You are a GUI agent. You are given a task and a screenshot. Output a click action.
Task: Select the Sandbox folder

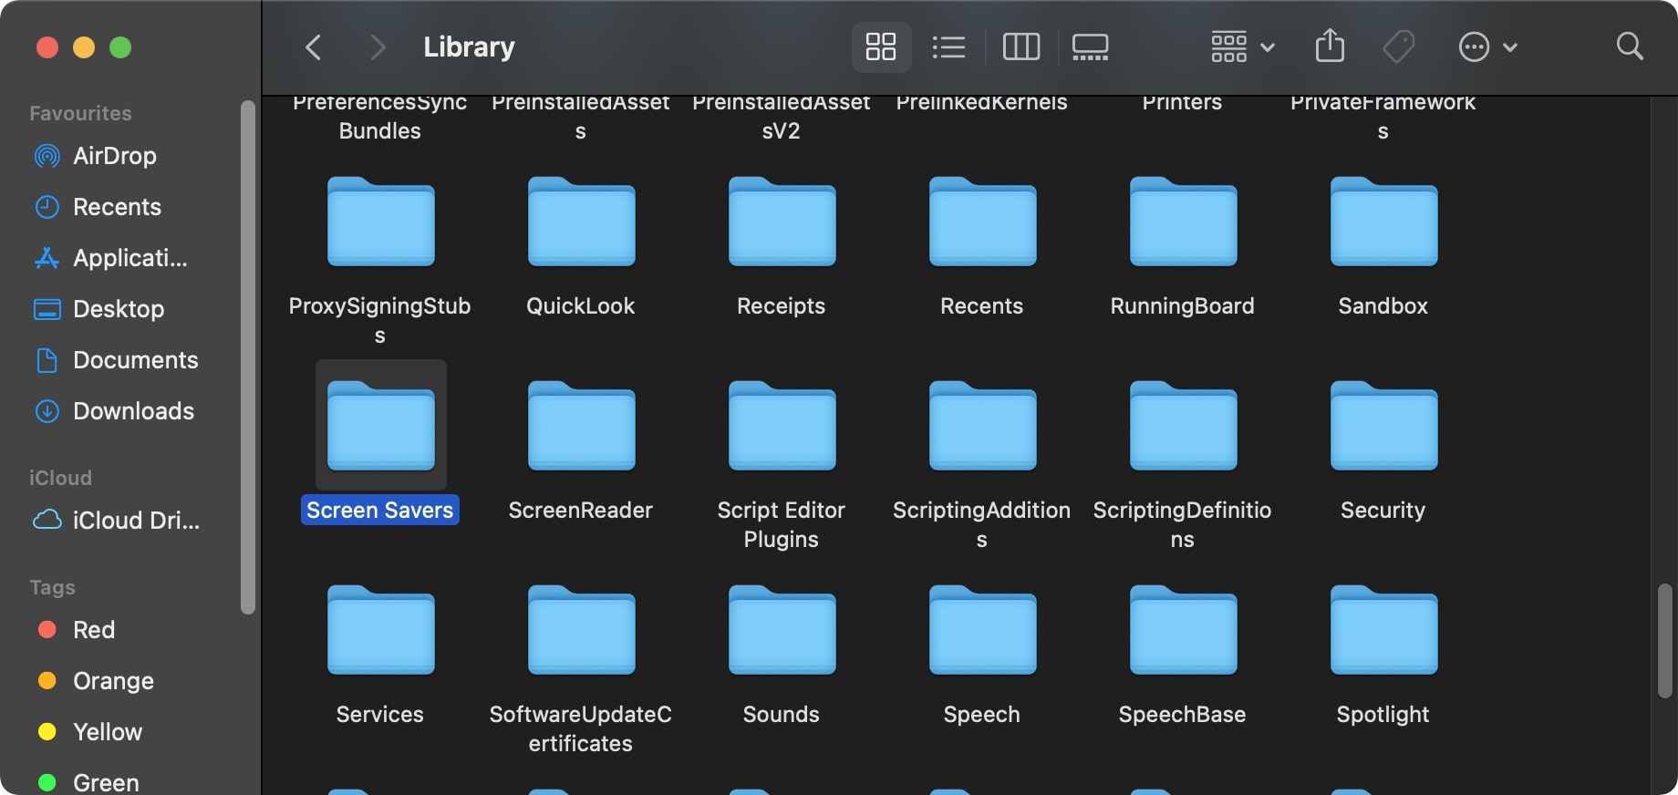1383,222
